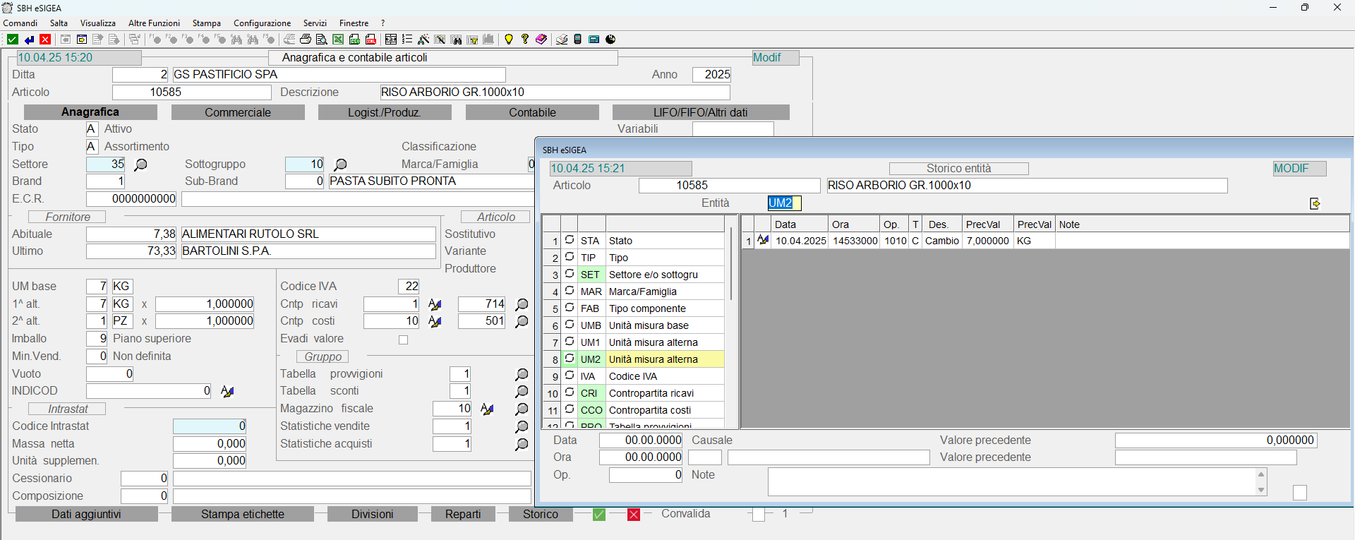Click the Stampa etichette button
This screenshot has width=1355, height=540.
pyautogui.click(x=242, y=514)
